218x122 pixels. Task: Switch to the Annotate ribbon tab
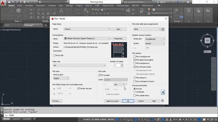[x=29, y=5]
